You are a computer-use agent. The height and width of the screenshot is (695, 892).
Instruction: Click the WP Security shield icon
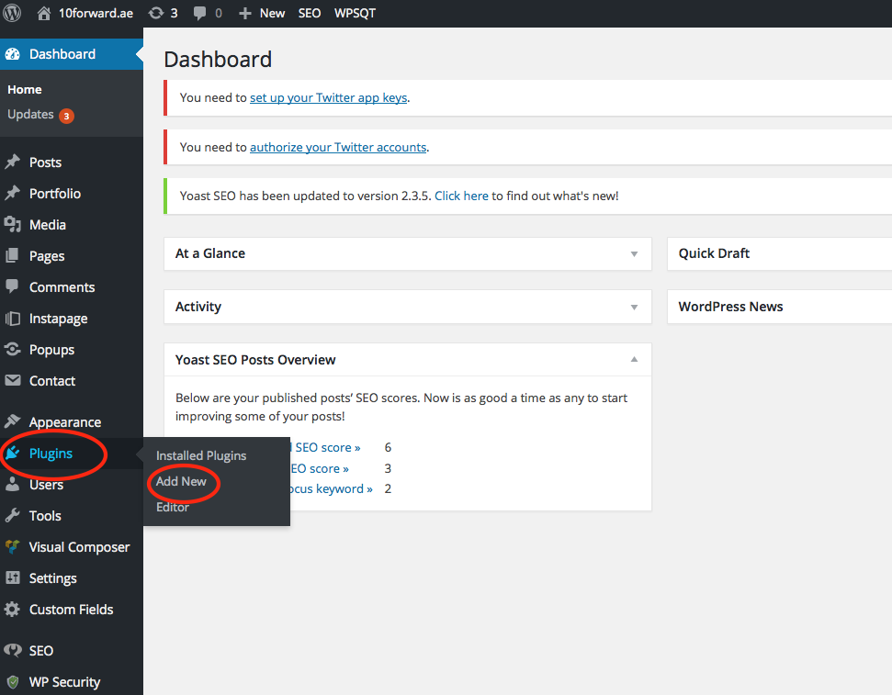click(13, 681)
